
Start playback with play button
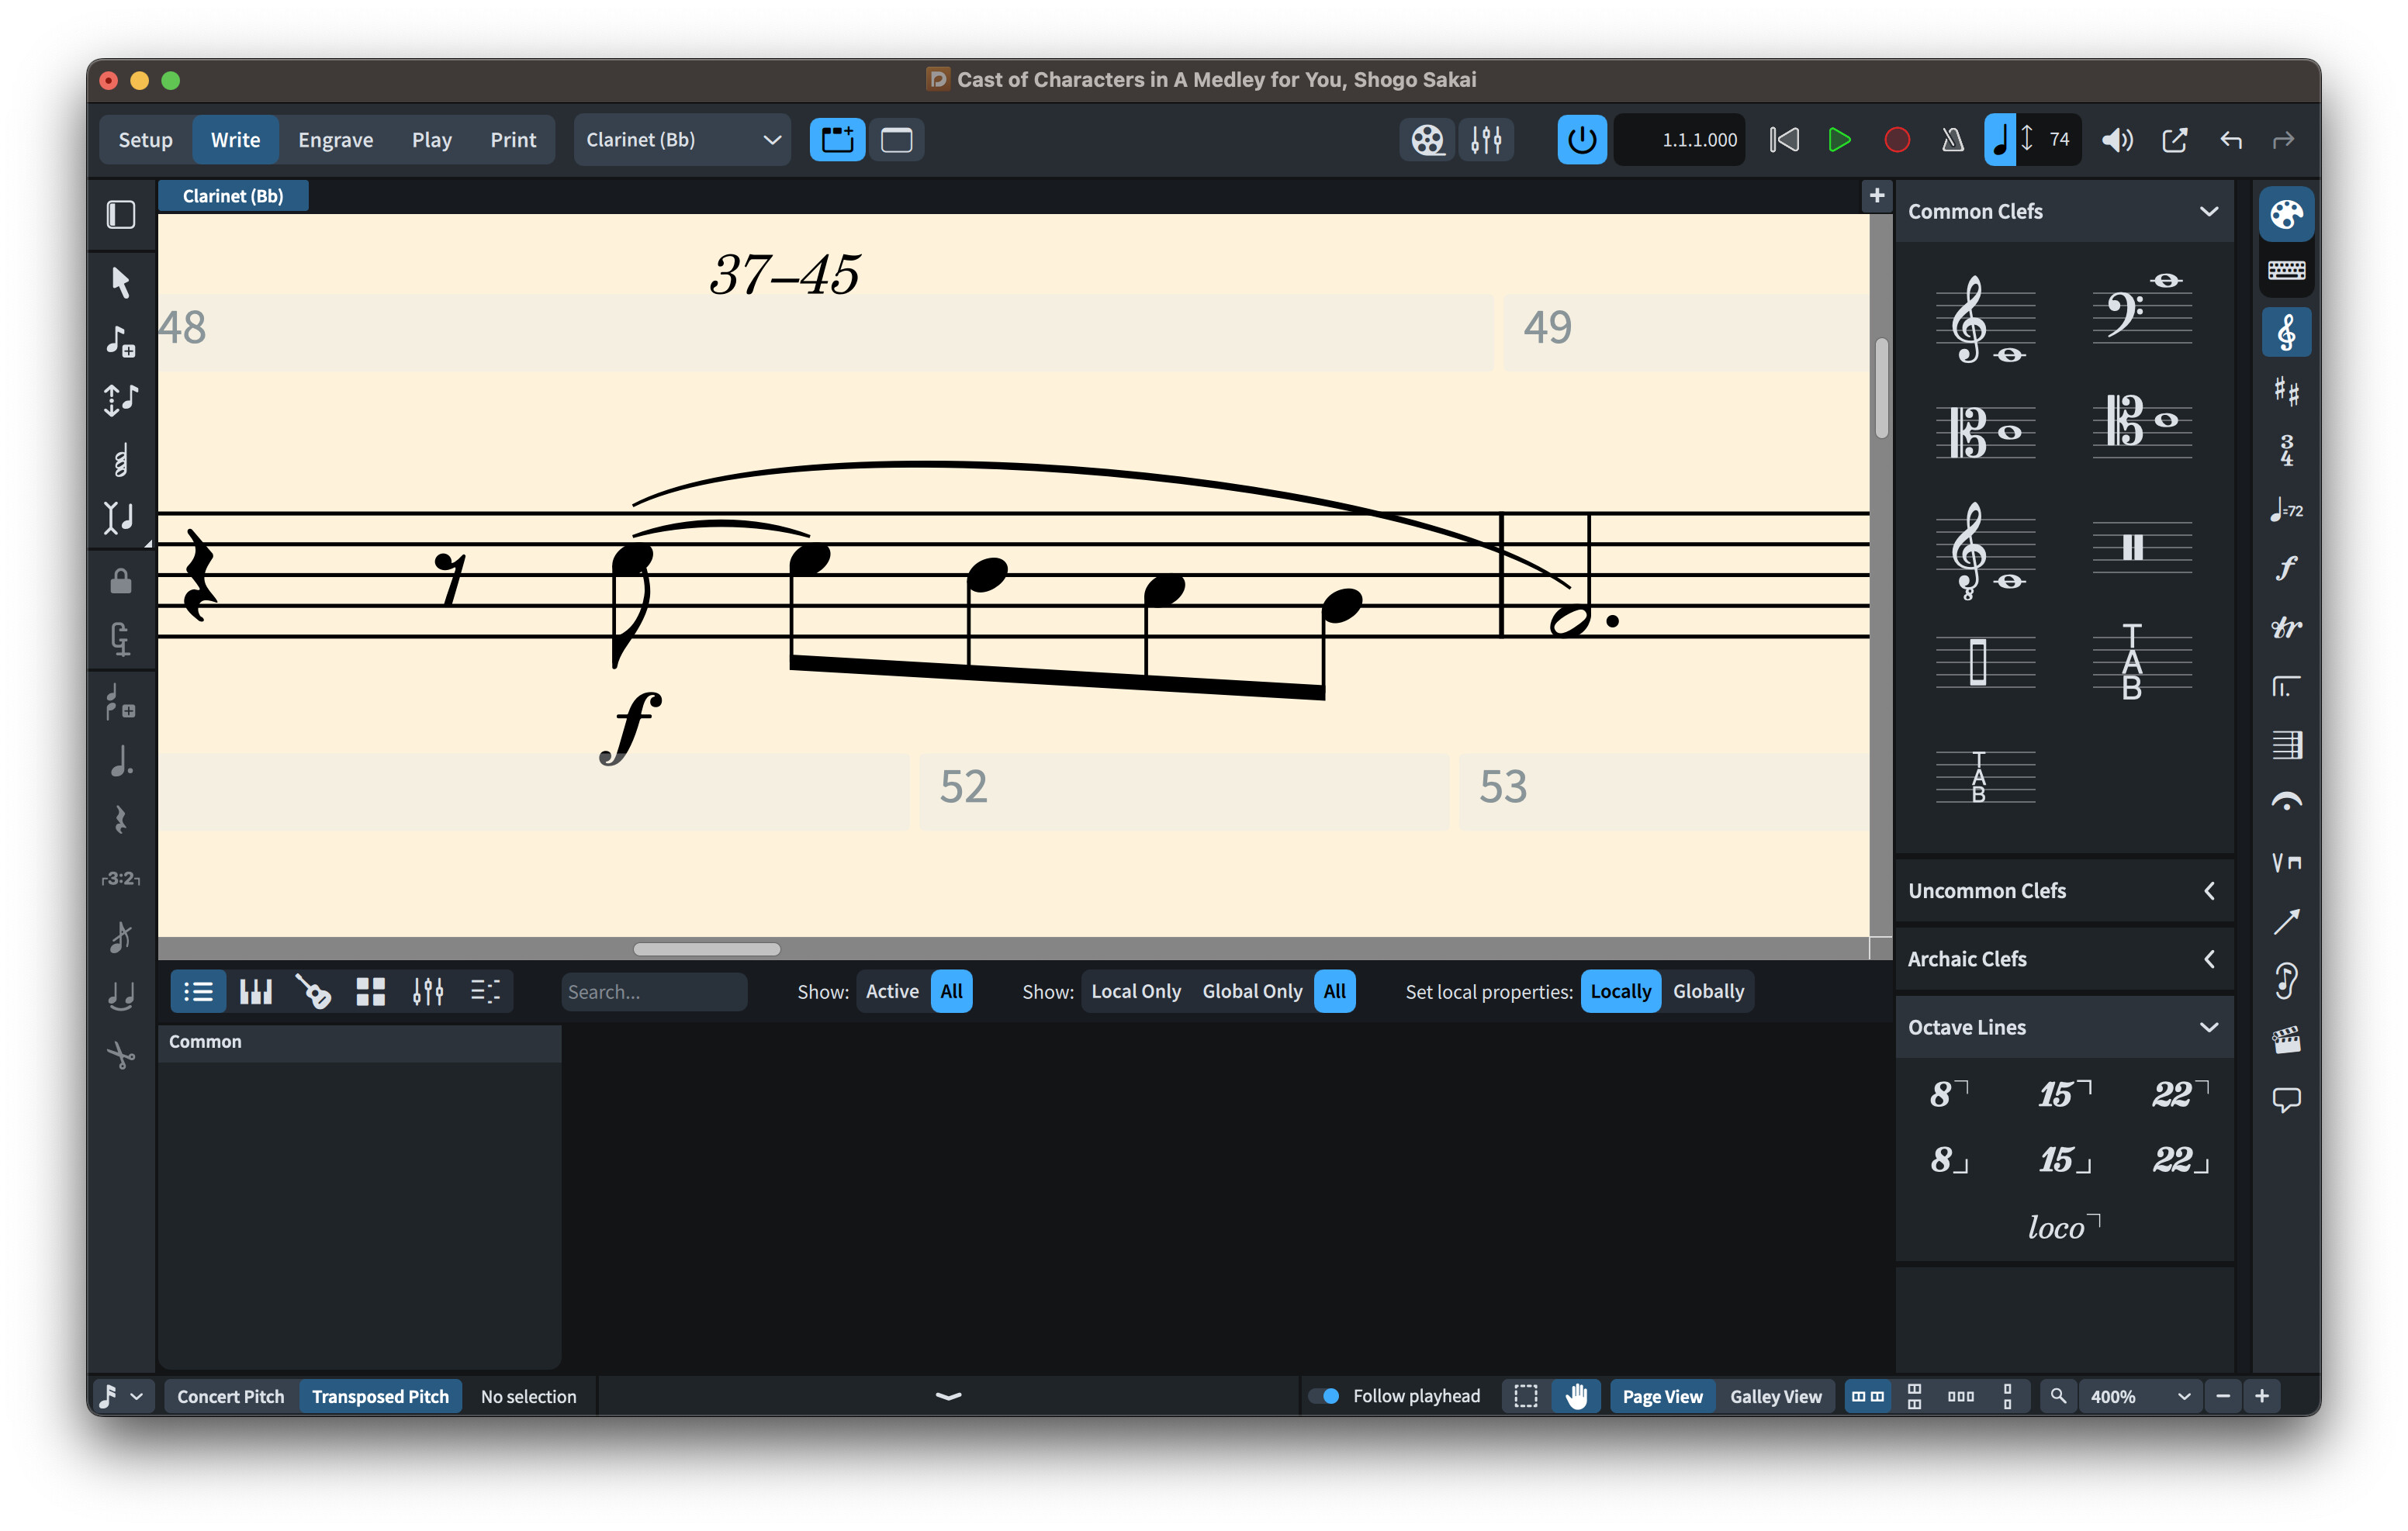point(1838,140)
